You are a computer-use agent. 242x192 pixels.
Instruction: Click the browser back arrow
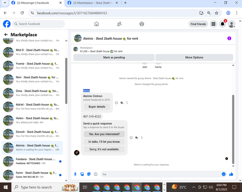[x=5, y=13]
